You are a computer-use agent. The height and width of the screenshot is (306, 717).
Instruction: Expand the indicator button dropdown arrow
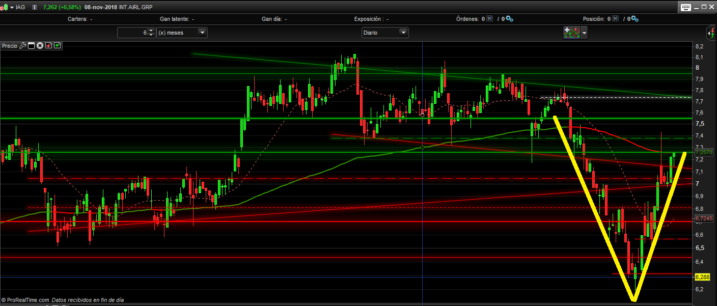585,33
